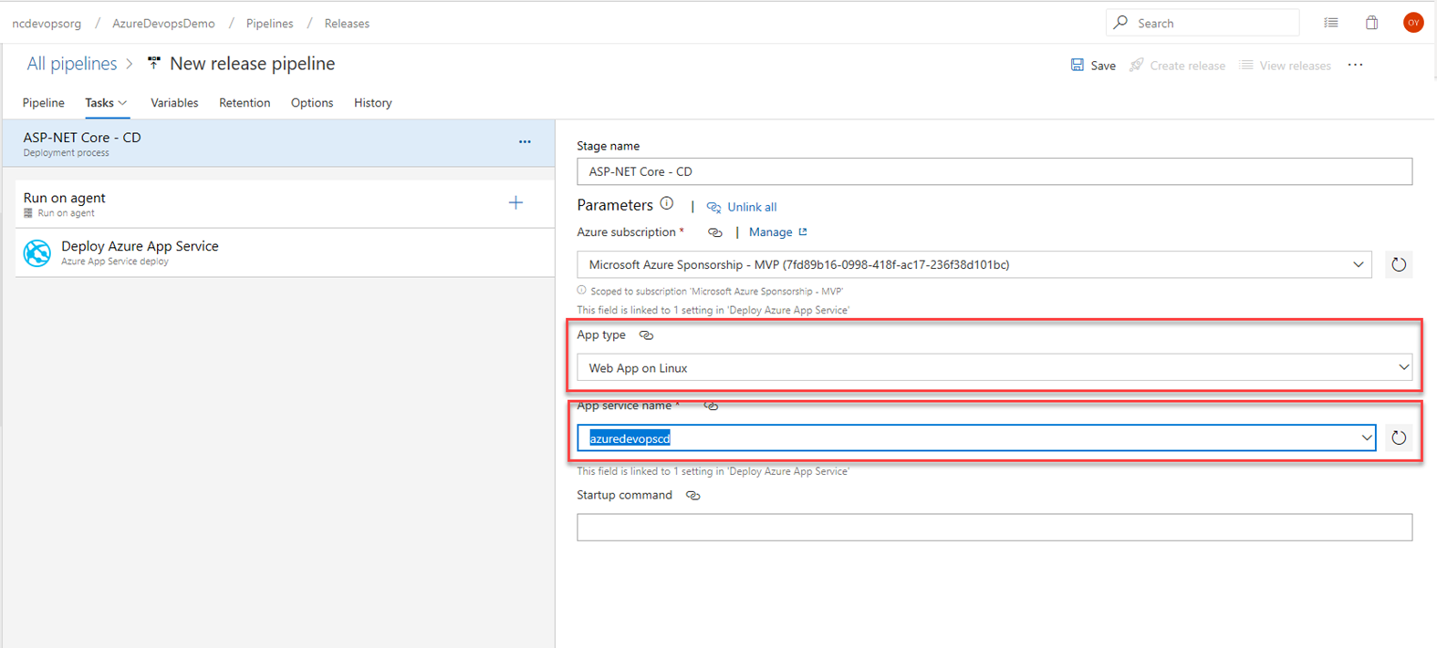The width and height of the screenshot is (1437, 648).
Task: Click the Parameters info icon
Action: [x=667, y=204]
